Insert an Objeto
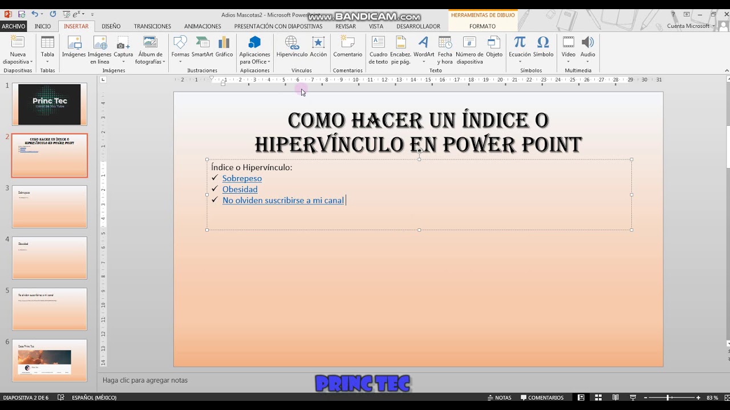730x410 pixels. (x=494, y=47)
